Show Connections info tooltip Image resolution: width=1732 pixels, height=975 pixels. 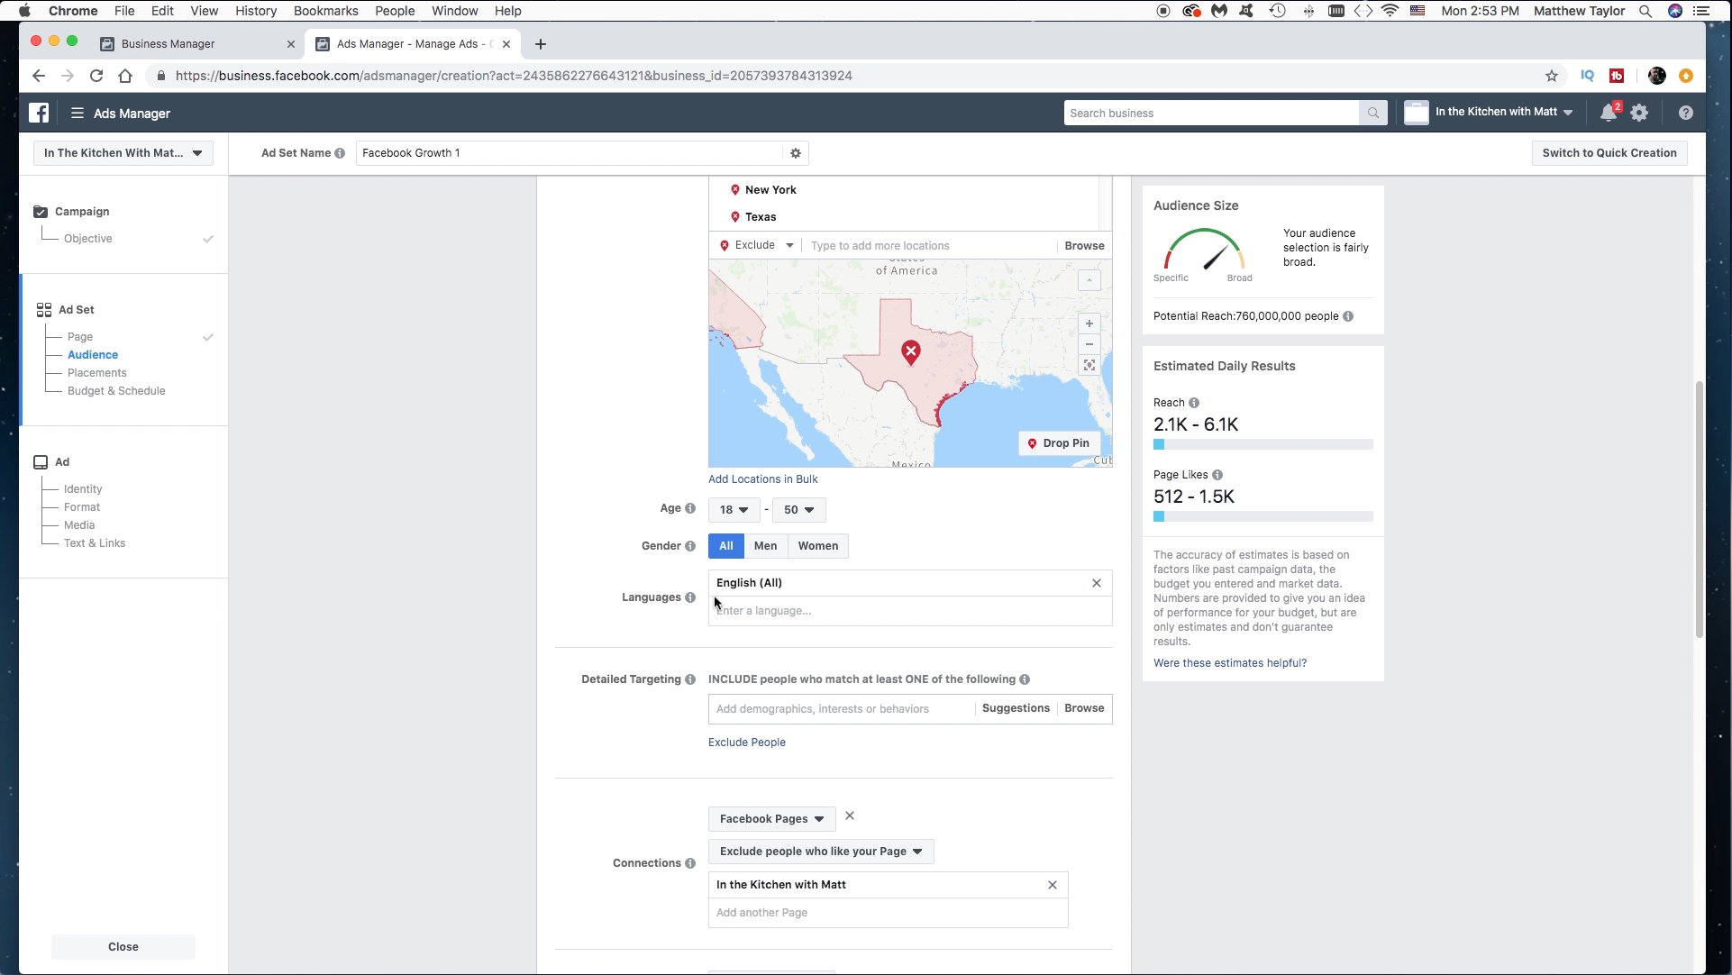690,863
